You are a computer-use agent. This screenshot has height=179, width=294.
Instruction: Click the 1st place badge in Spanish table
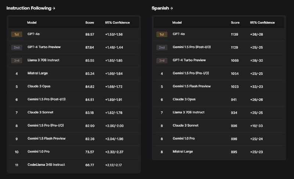162,34
